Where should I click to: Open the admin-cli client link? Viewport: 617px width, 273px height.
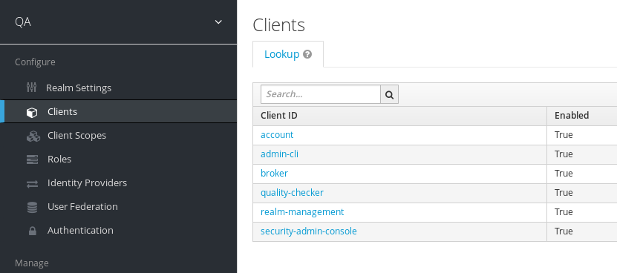[279, 154]
